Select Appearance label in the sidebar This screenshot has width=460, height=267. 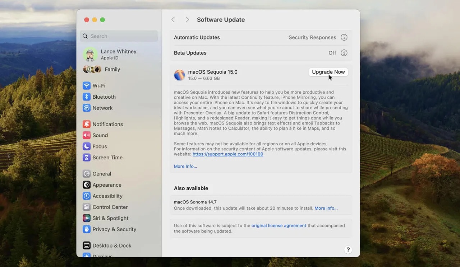[107, 185]
